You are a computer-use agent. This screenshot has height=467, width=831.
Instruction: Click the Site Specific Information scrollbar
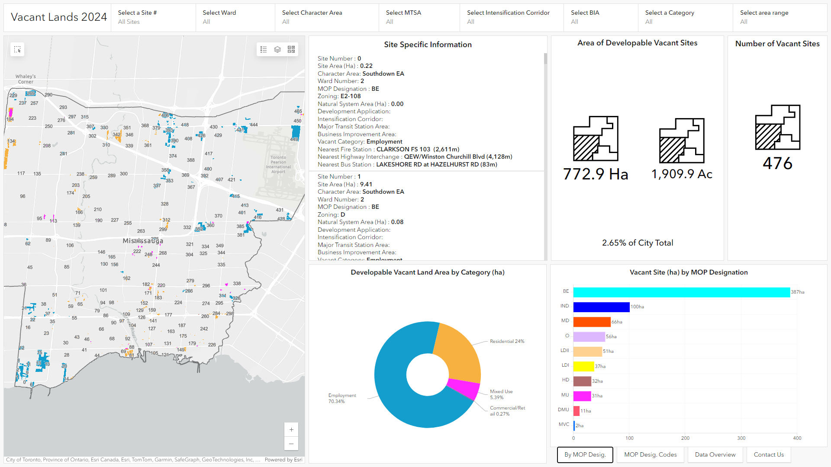point(545,59)
